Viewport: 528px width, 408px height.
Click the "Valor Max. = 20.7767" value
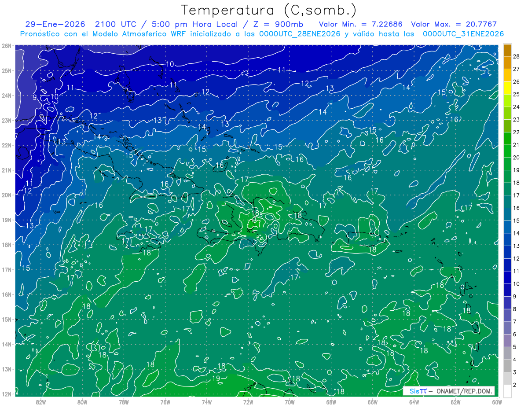click(454, 25)
